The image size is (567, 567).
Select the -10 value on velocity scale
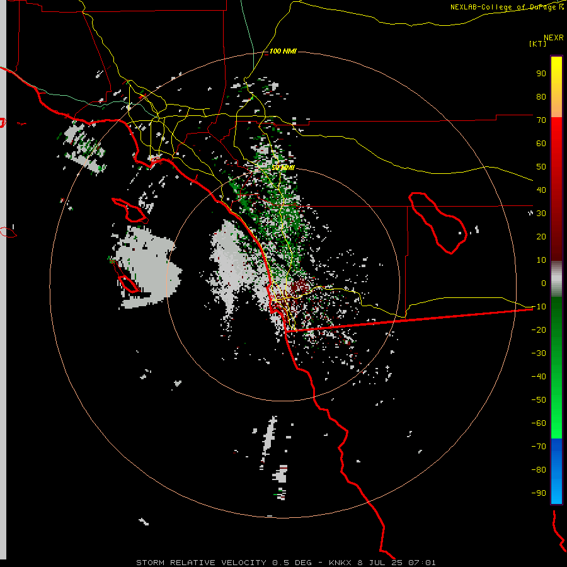coord(539,307)
